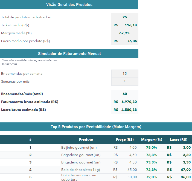The height and width of the screenshot is (181, 192).
Task: Edit the Semanas por mês cell (4)
Action: (125, 82)
